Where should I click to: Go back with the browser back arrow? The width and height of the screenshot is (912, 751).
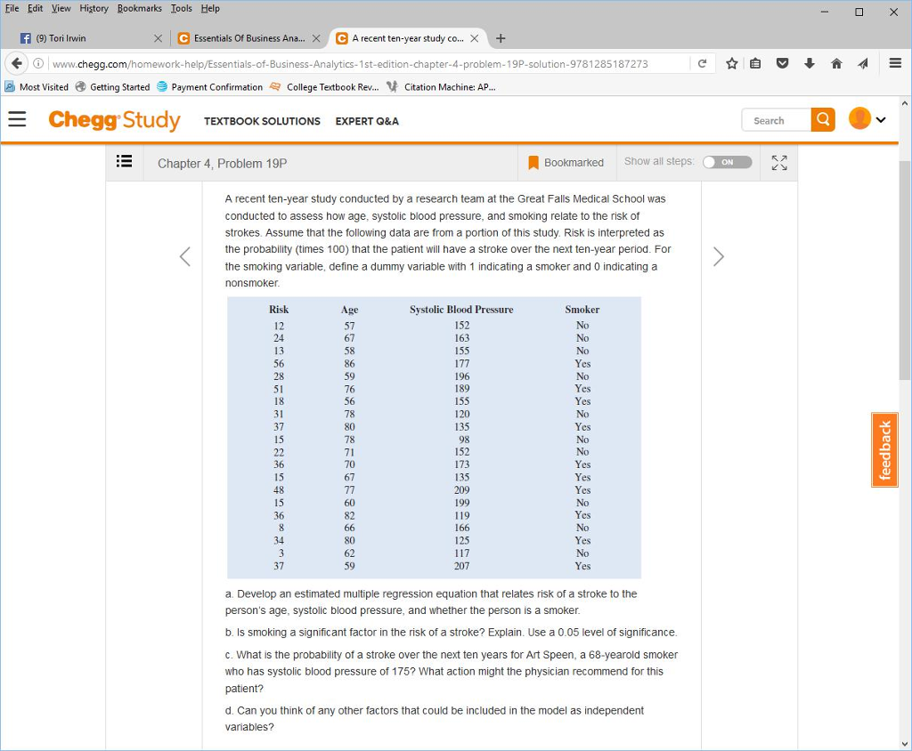click(17, 63)
